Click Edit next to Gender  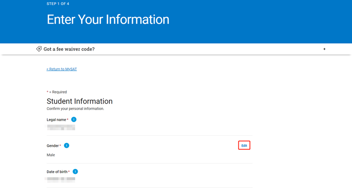[244, 145]
